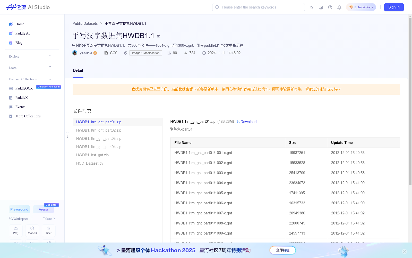This screenshot has width=412, height=258.
Task: Click the Get gifts badge
Action: coord(51,205)
